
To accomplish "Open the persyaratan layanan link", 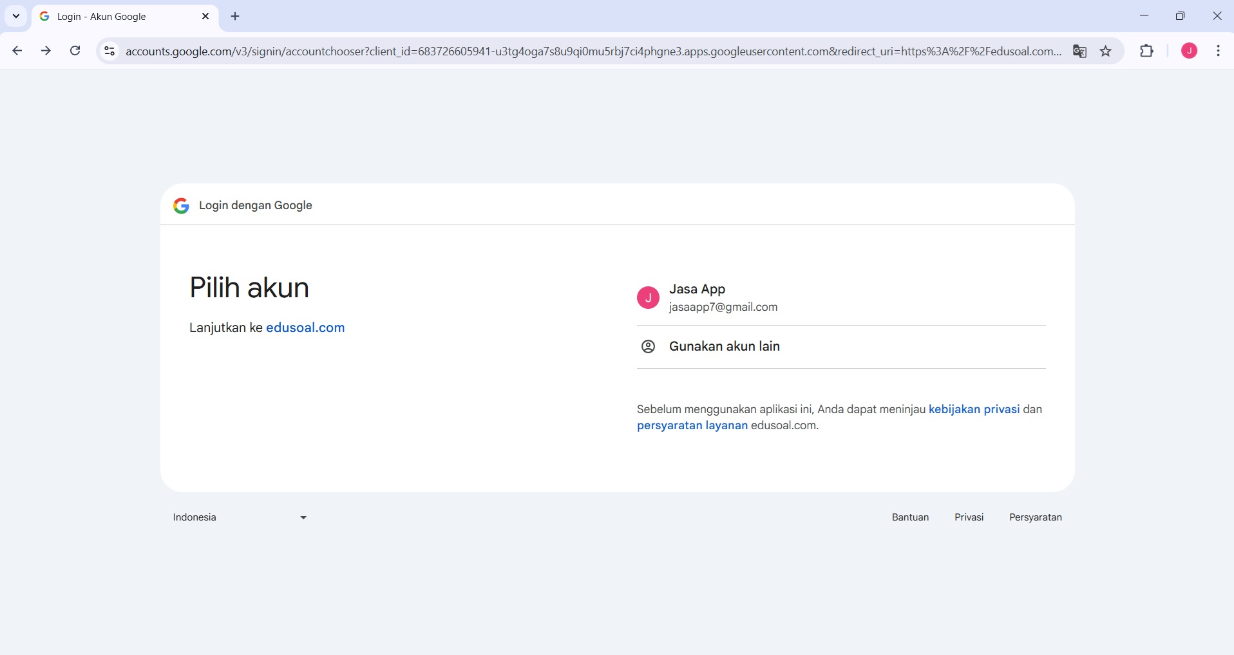I will [x=692, y=425].
